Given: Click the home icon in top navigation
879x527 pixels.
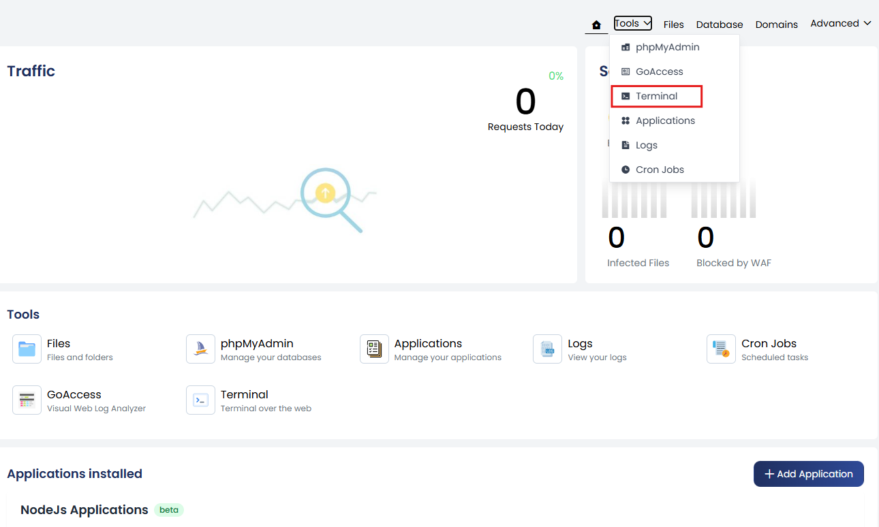Looking at the screenshot, I should click(596, 25).
